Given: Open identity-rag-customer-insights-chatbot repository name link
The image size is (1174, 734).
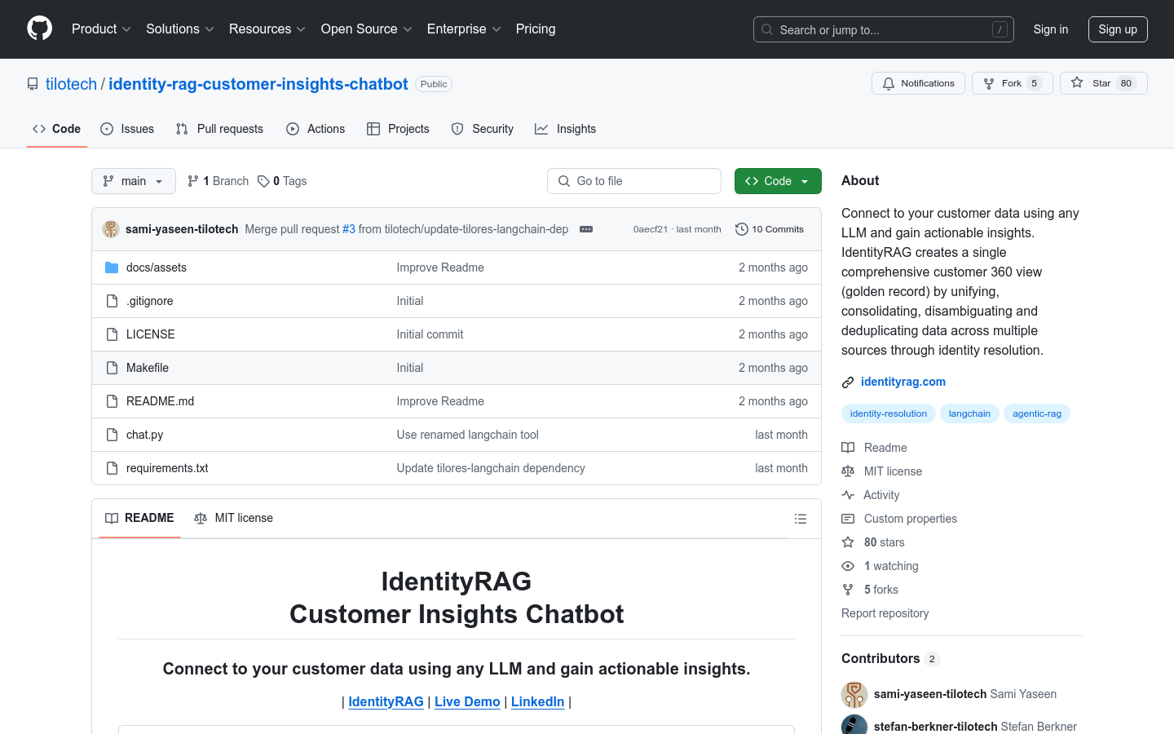Looking at the screenshot, I should click(x=258, y=84).
